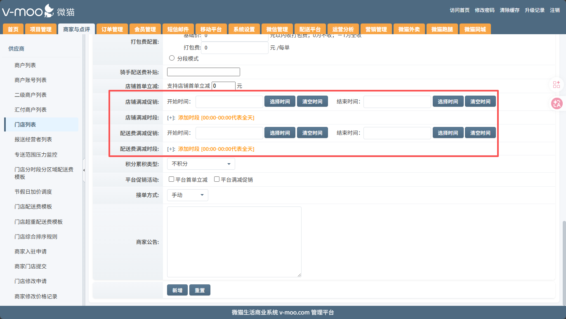Screen dimensions: 566x319
Task: Click the 新增 submit button
Action: click(177, 290)
